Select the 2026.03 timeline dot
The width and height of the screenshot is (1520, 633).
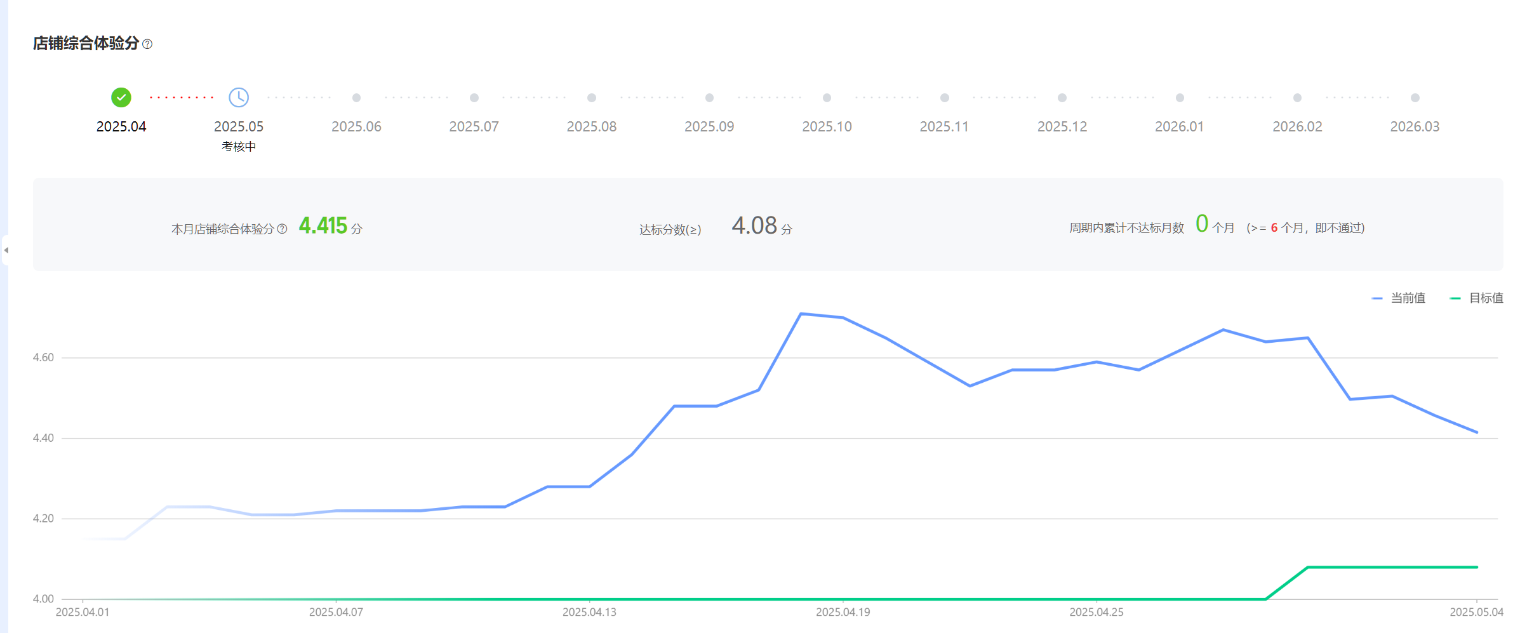pyautogui.click(x=1415, y=98)
